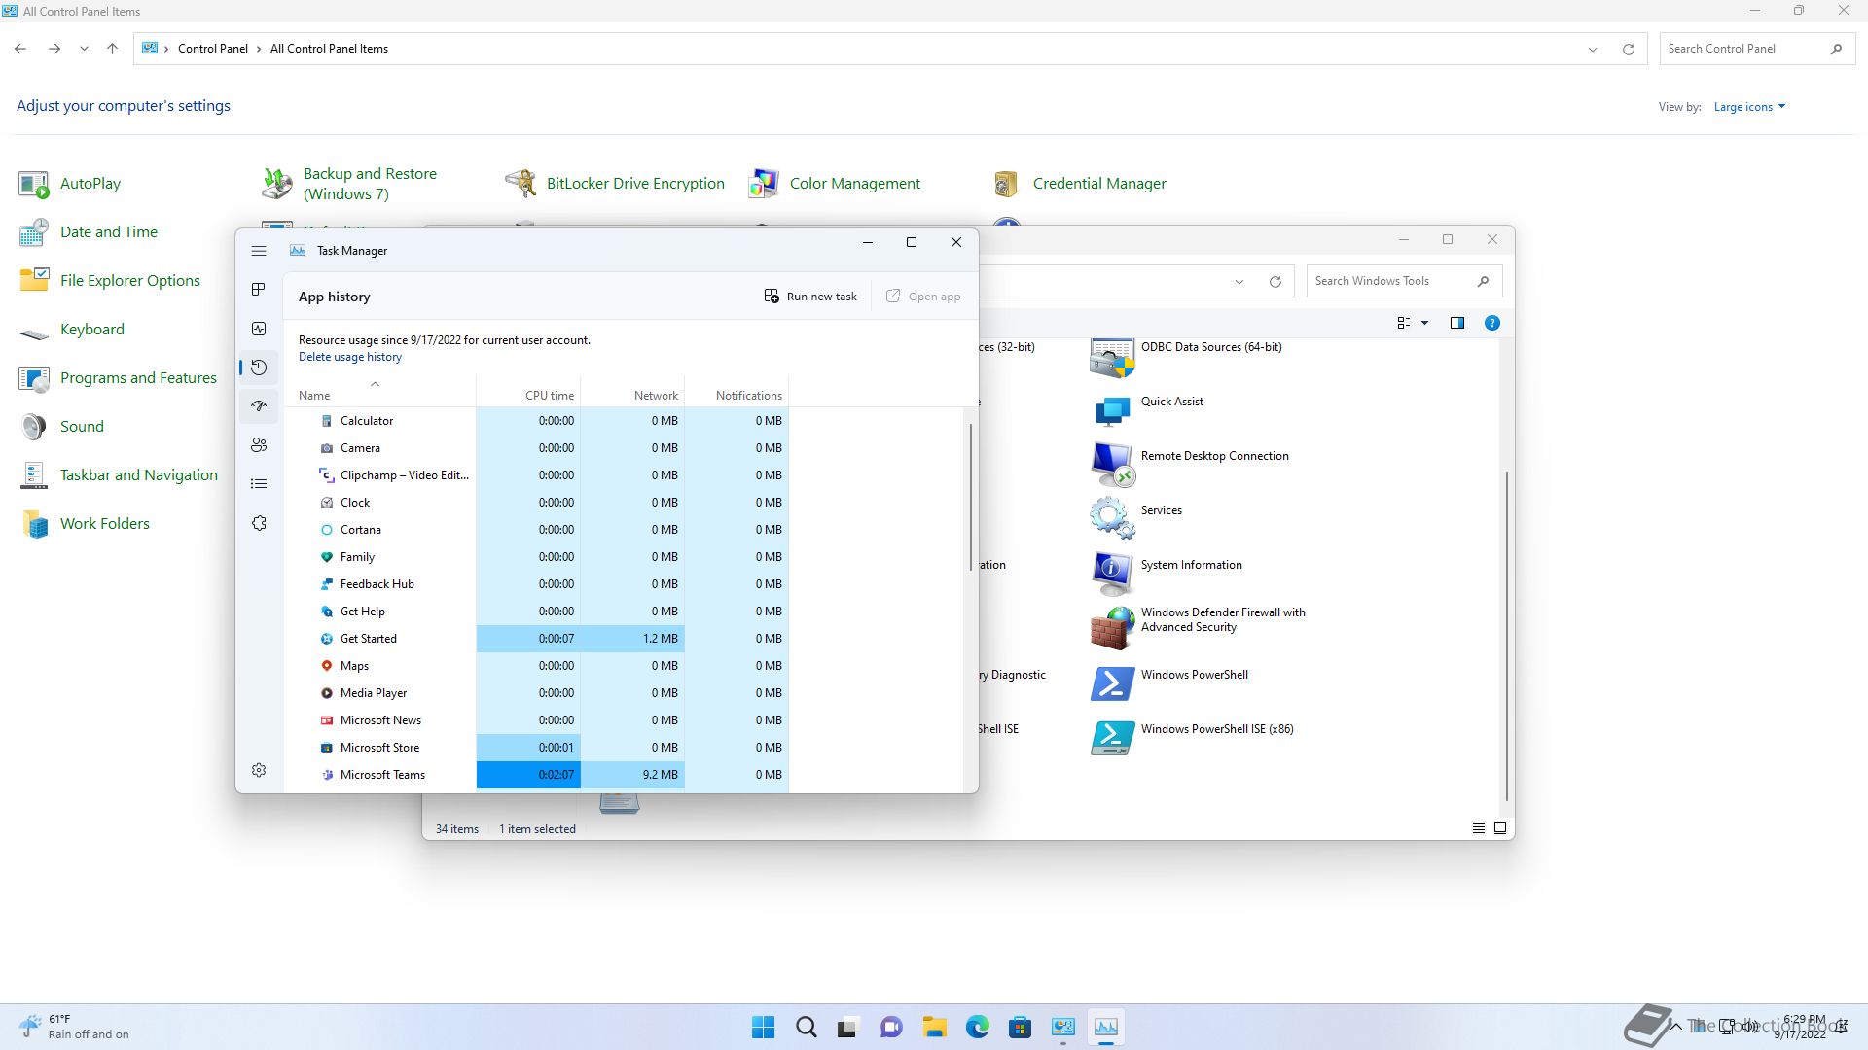Select Clipchamp – Video Editor row

click(x=536, y=475)
